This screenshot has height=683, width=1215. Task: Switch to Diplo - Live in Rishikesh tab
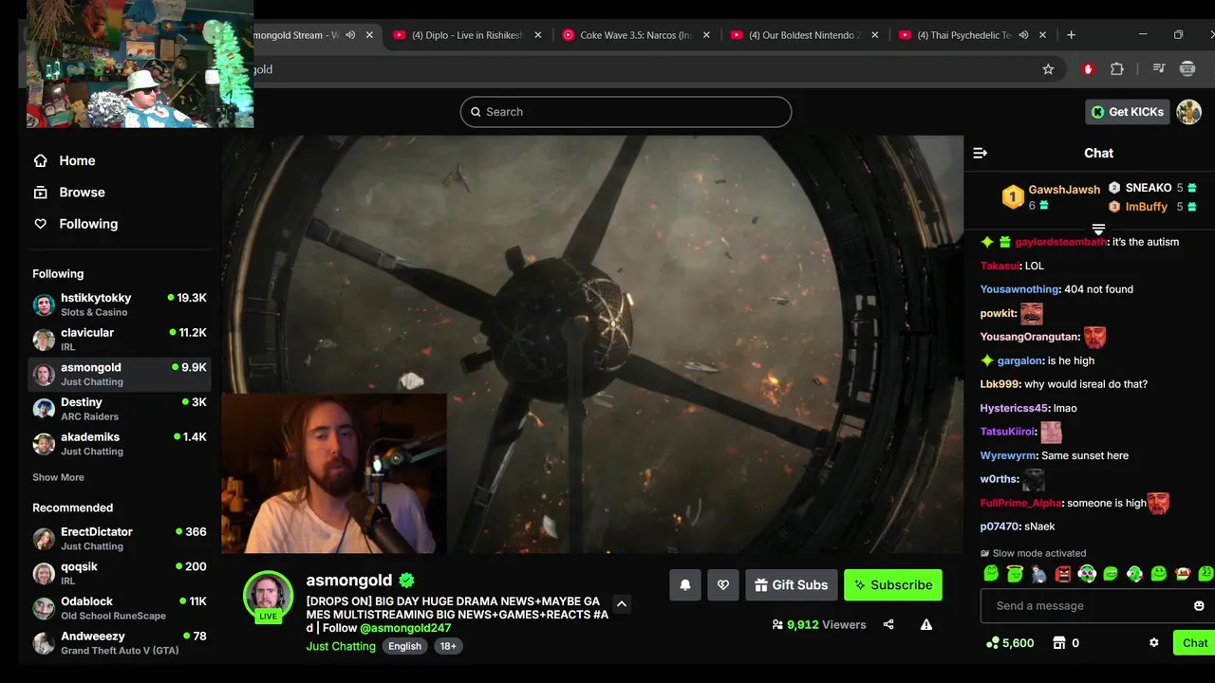466,35
